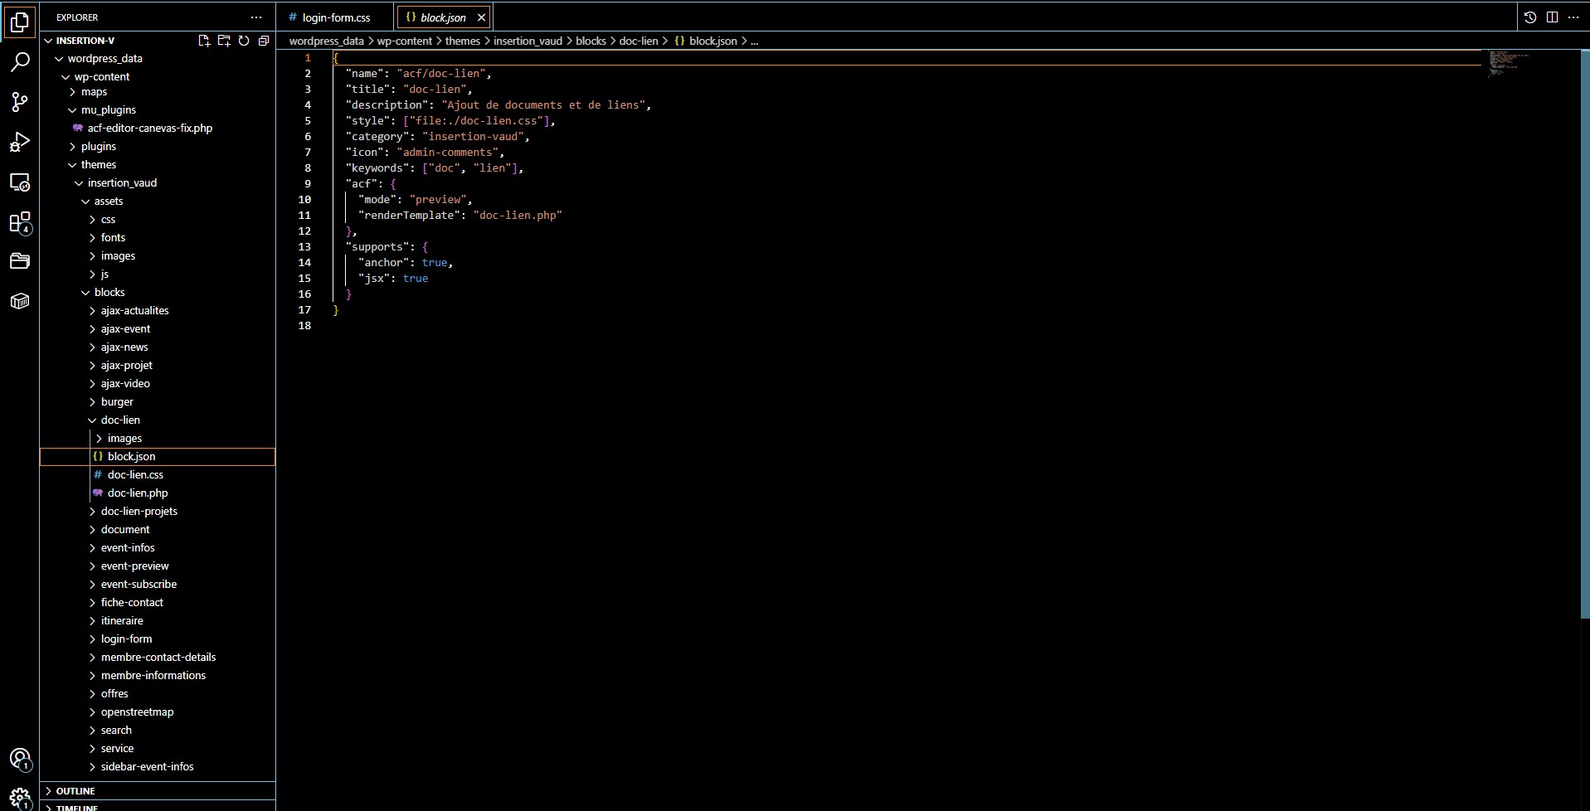
Task: Collapse all folders in explorer
Action: click(264, 41)
